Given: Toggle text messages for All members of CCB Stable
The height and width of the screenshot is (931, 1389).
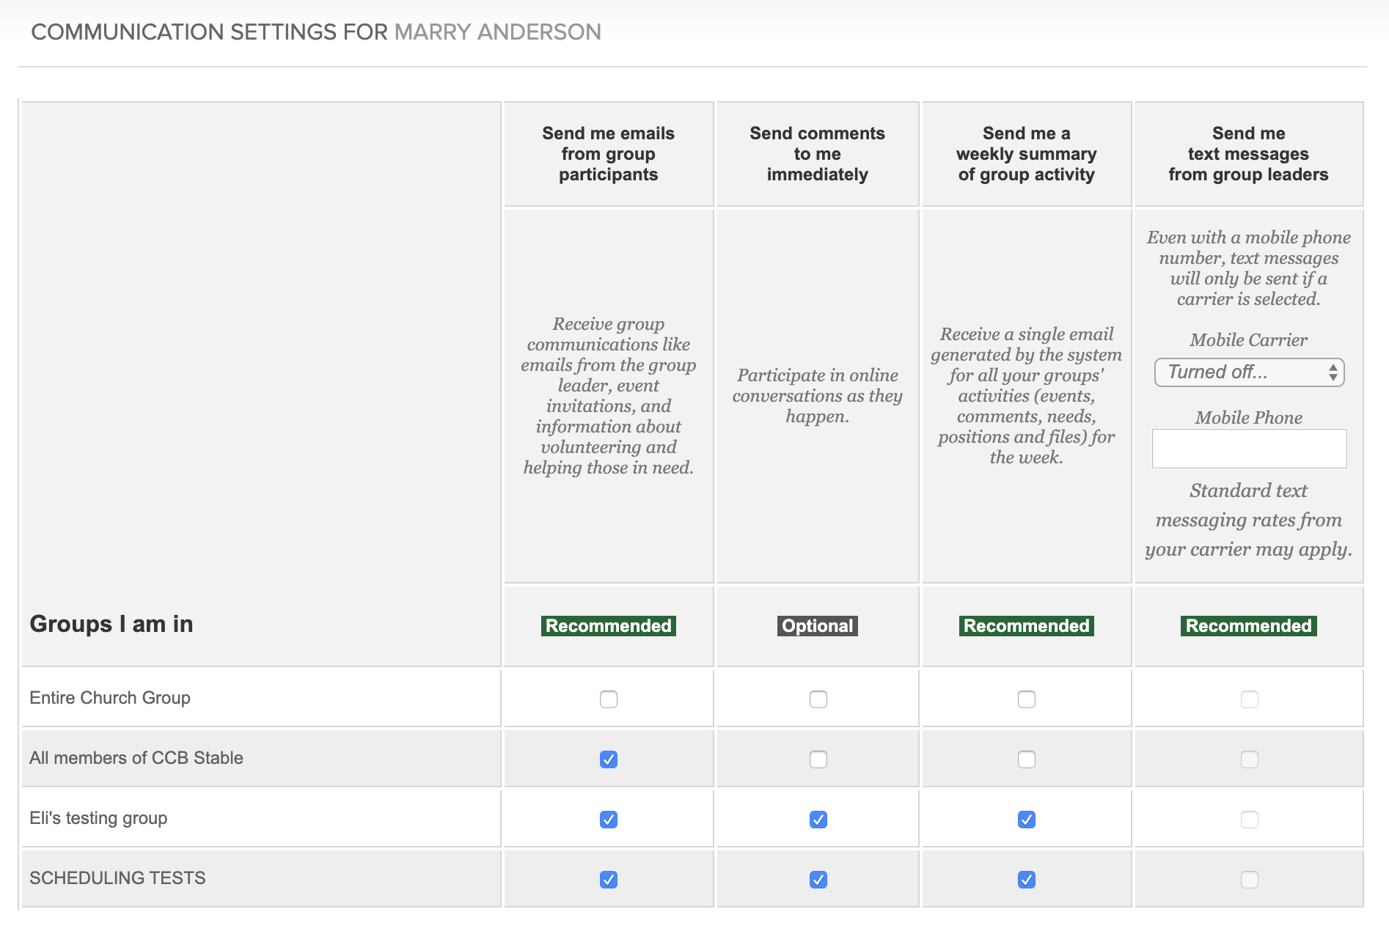Looking at the screenshot, I should (x=1249, y=759).
